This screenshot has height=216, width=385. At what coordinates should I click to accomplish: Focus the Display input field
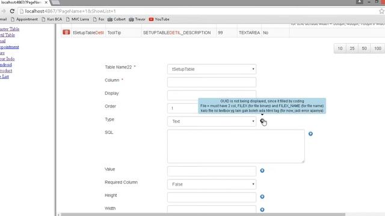212,95
